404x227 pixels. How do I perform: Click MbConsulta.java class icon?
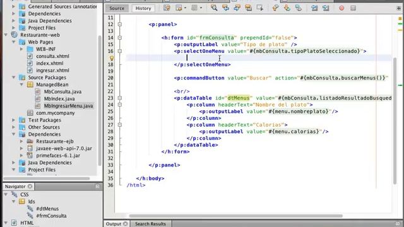pos(38,91)
